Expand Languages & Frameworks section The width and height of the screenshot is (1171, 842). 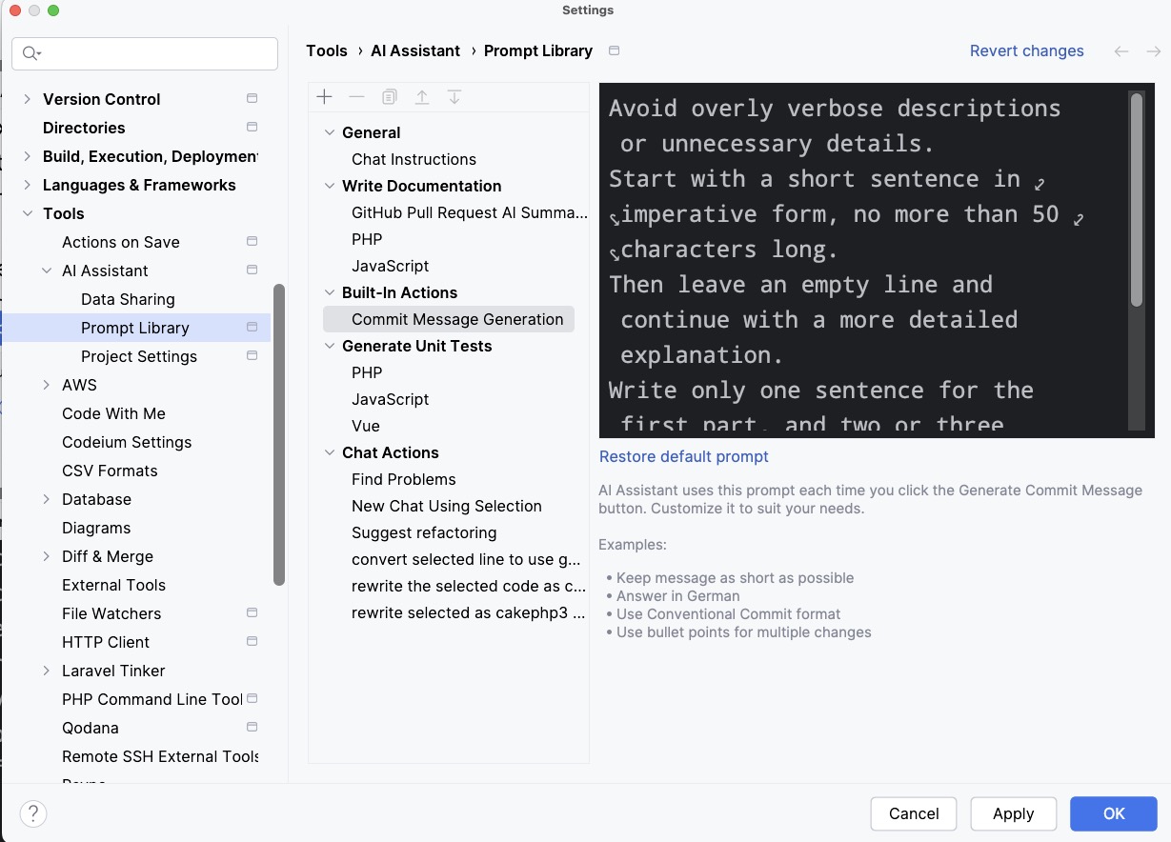click(27, 185)
